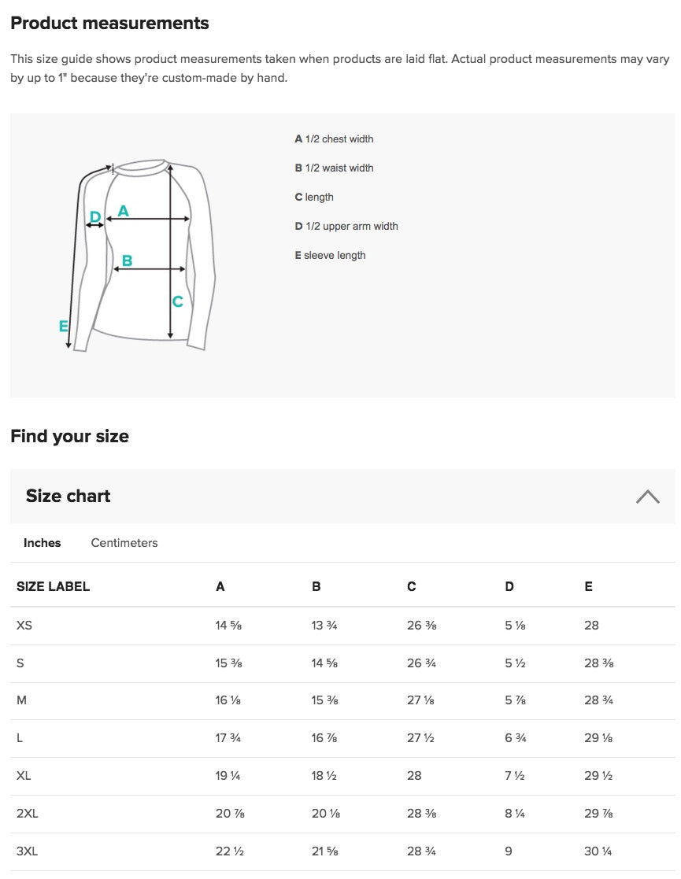The width and height of the screenshot is (681, 879).
Task: Collapse the Size chart section
Action: pos(647,496)
